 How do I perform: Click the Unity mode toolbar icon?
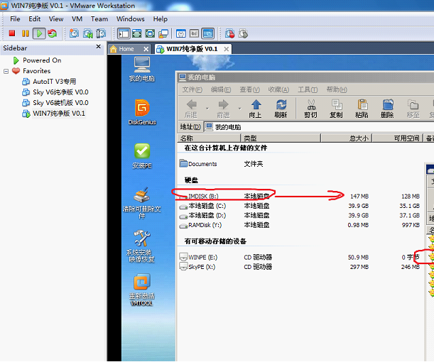point(163,33)
